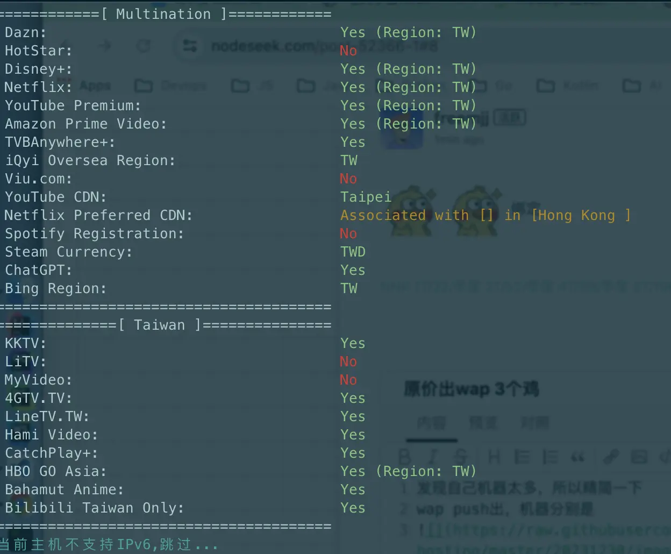Insert a hyperlink using the link icon
This screenshot has width=671, height=554.
coord(611,457)
